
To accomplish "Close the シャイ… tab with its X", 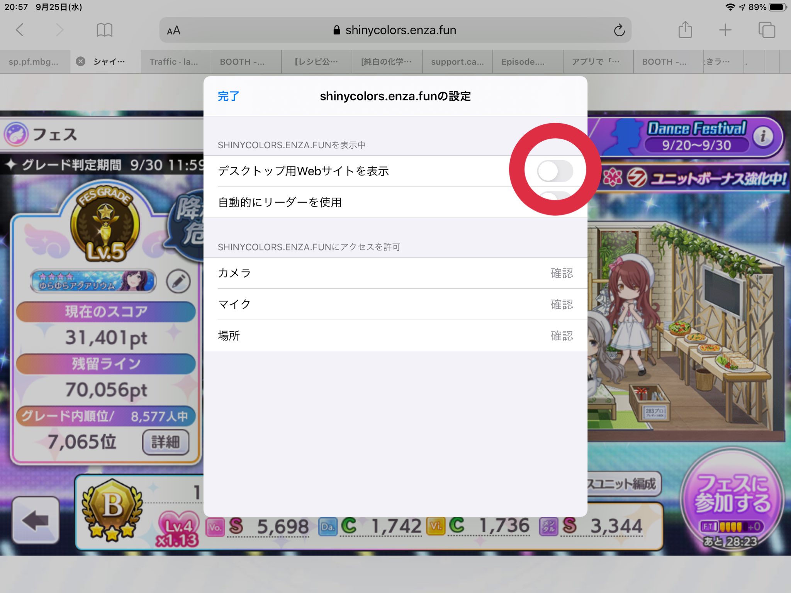I will (x=80, y=61).
